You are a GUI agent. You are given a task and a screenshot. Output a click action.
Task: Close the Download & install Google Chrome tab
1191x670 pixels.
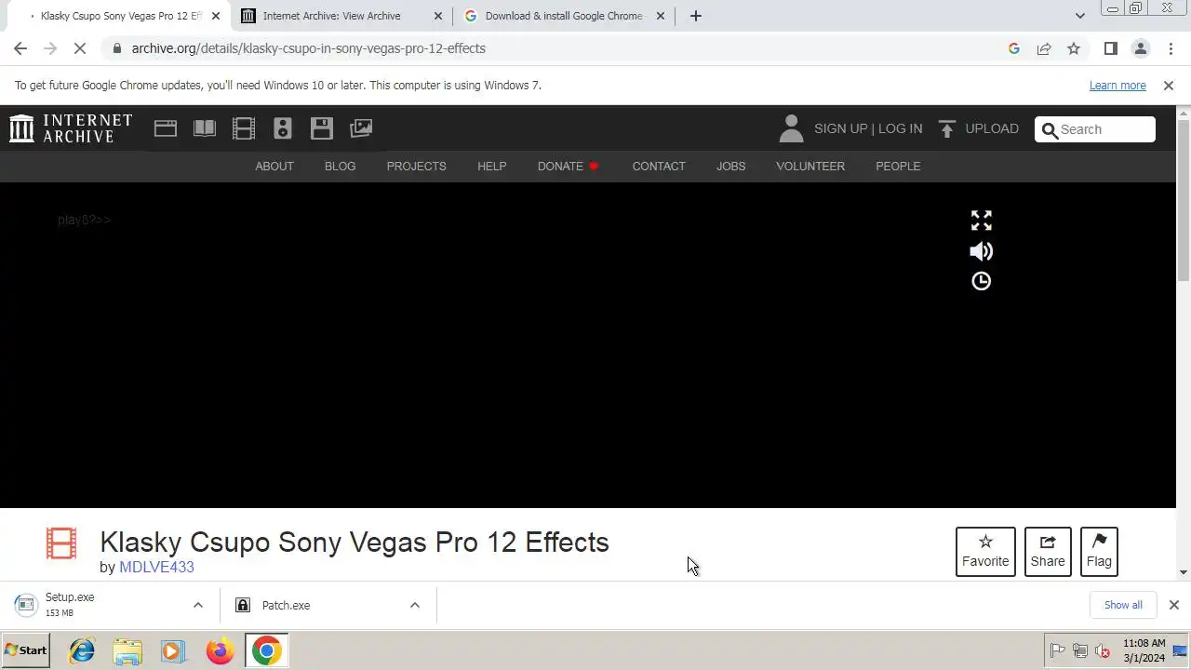[x=661, y=16]
